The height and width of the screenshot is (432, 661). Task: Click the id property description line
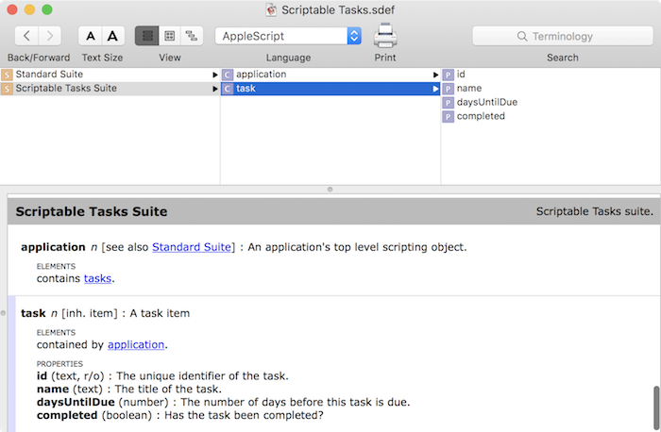162,376
